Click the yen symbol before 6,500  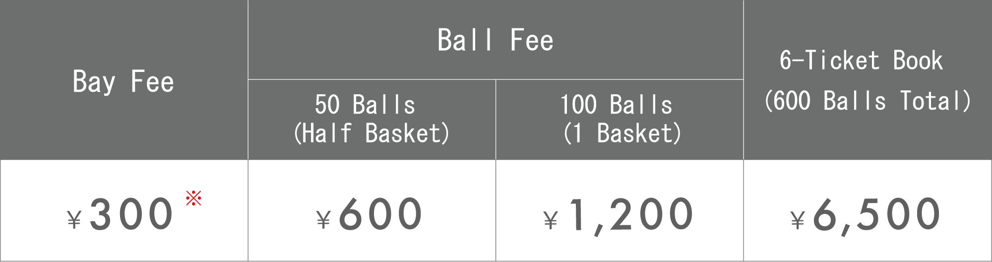pyautogui.click(x=798, y=219)
